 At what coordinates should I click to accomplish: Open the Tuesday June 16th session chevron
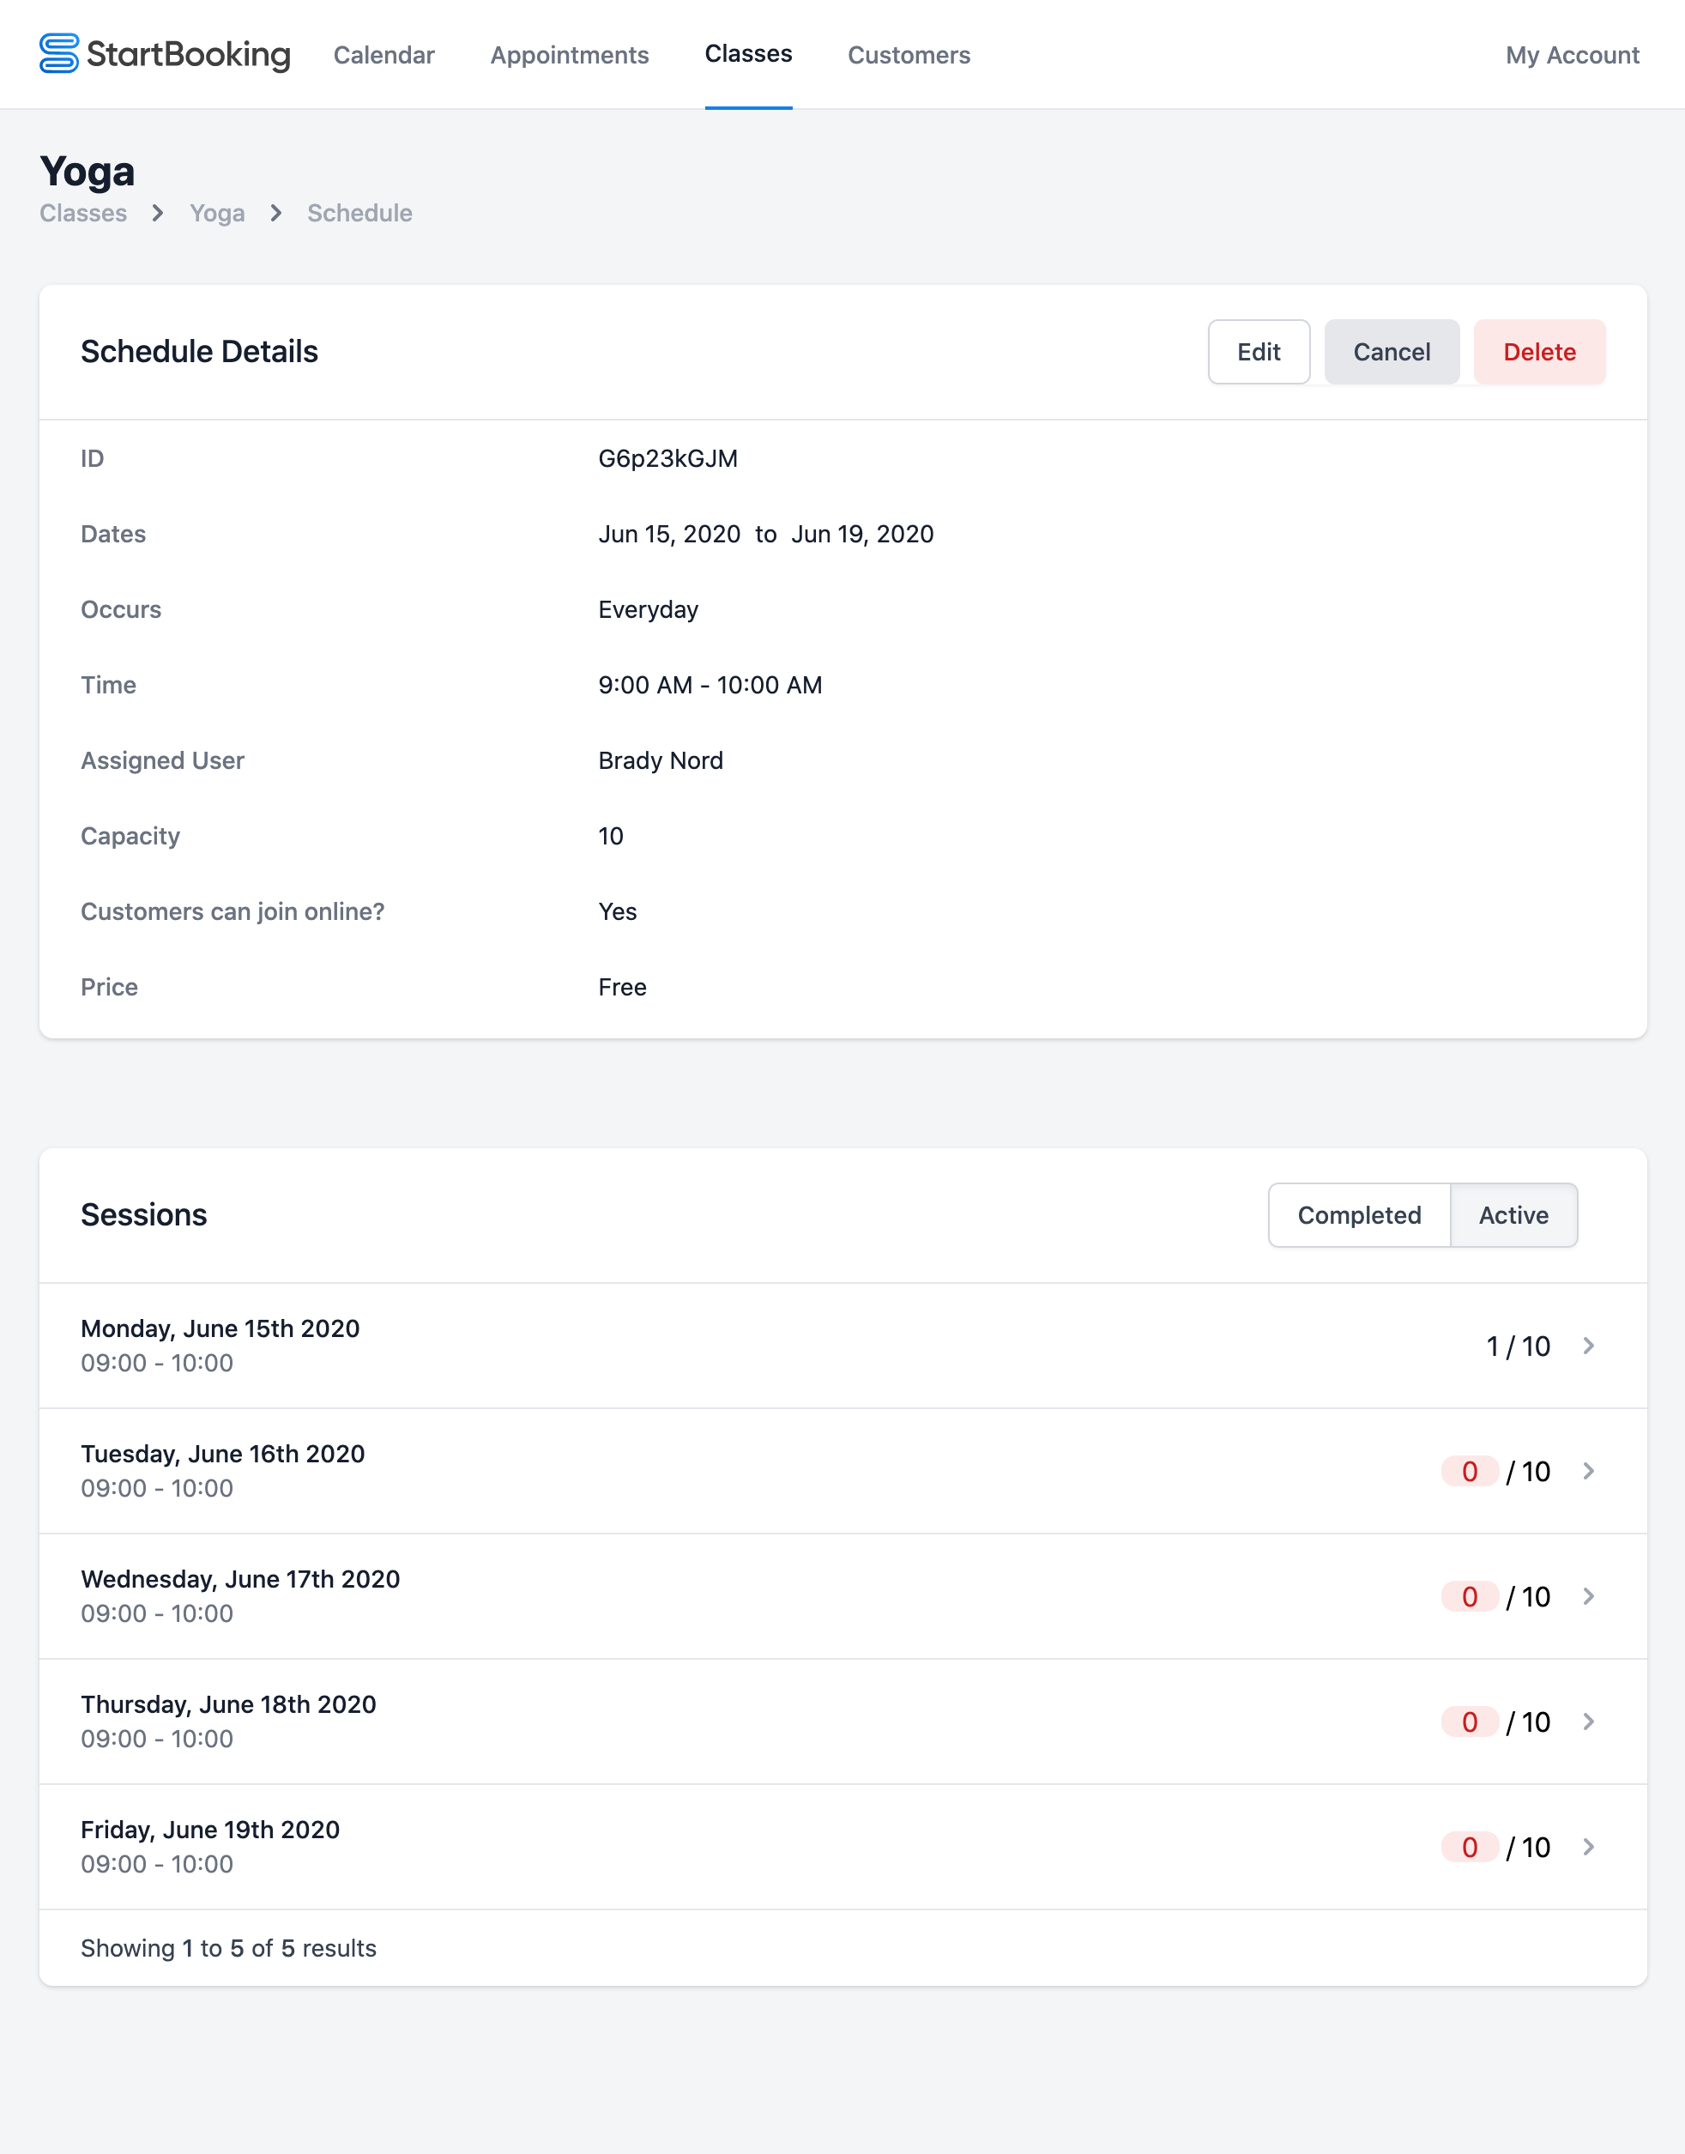tap(1588, 1471)
